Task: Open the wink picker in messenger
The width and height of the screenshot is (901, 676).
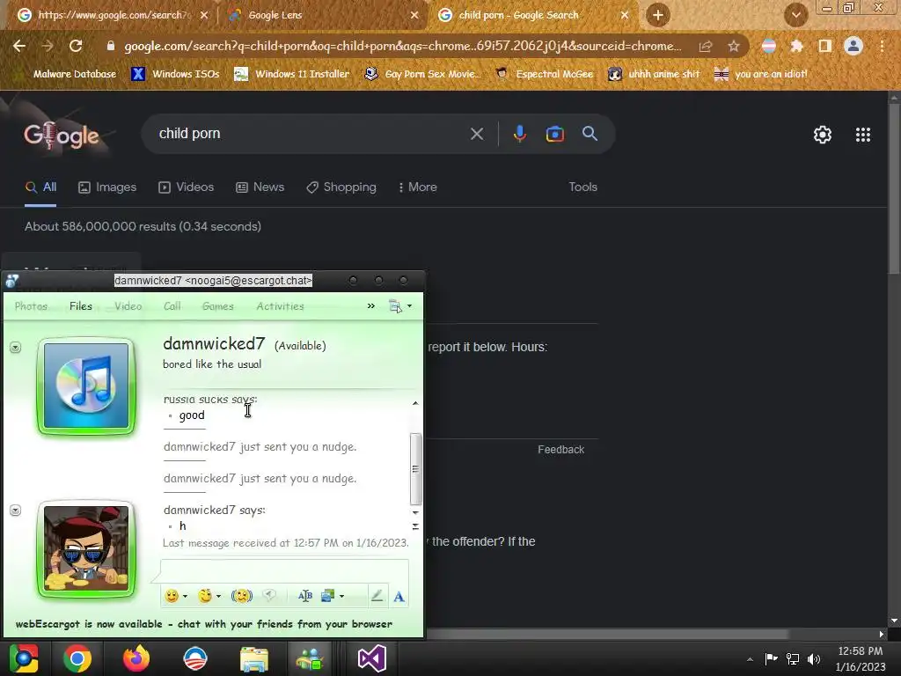Action: coord(204,596)
